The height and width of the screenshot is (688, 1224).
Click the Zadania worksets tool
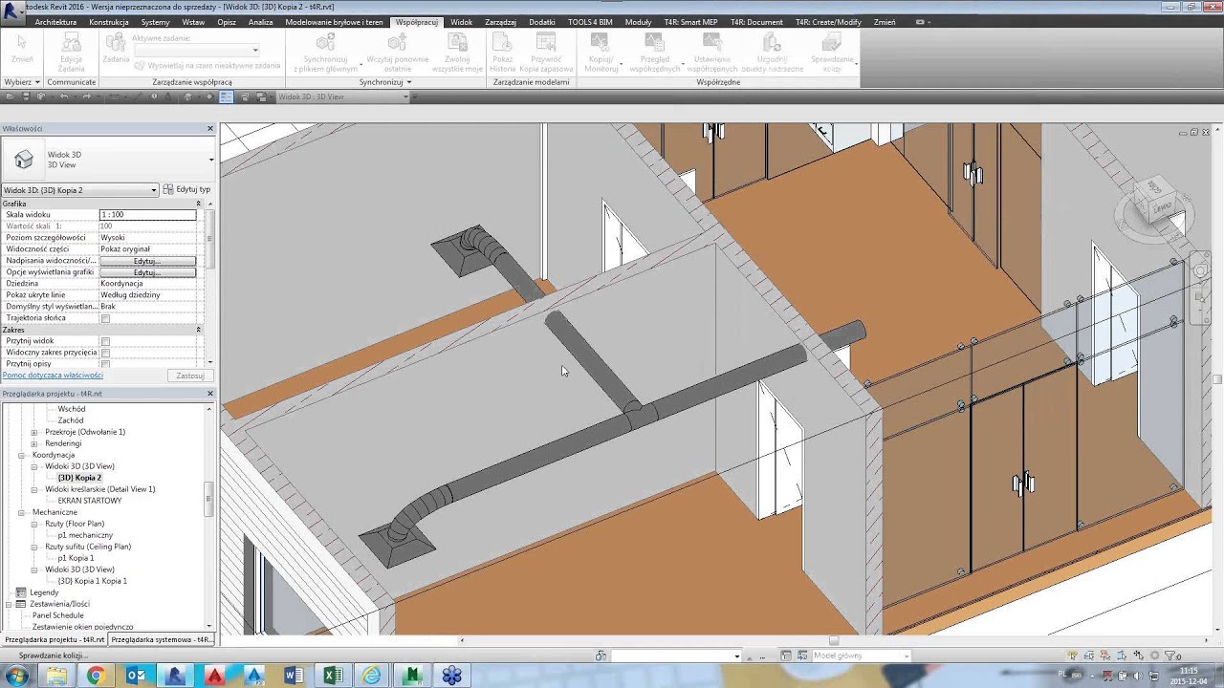(x=116, y=47)
